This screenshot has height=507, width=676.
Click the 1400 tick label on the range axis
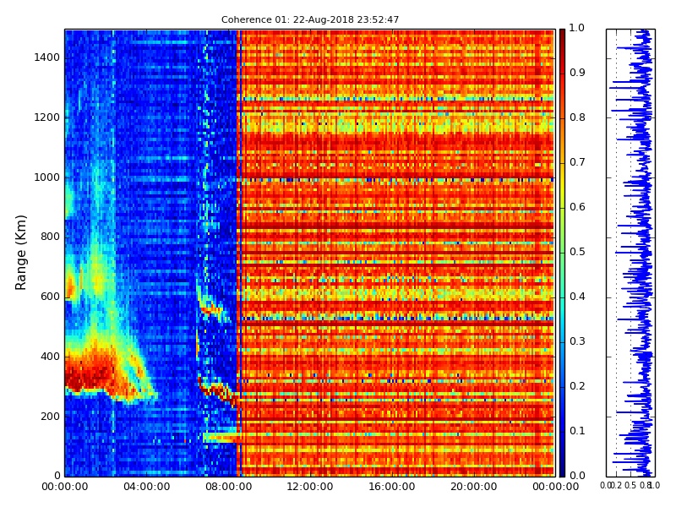pos(46,57)
